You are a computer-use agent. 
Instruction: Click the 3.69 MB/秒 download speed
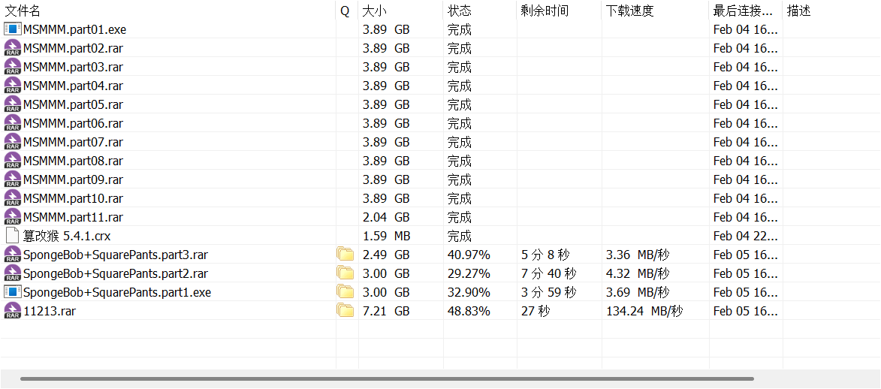tap(638, 292)
